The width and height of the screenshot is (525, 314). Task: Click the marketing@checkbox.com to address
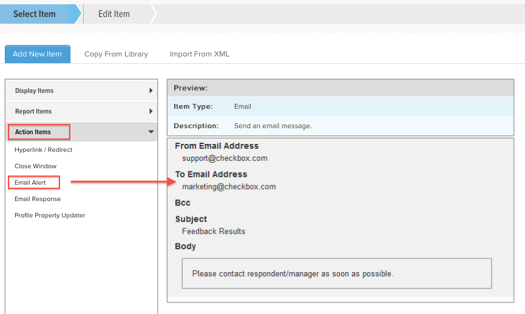pos(229,186)
